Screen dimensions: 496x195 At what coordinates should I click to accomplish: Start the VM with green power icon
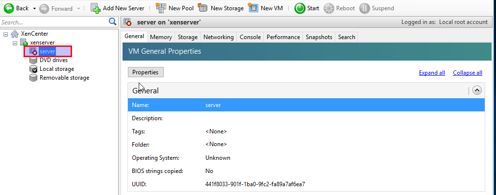point(300,8)
